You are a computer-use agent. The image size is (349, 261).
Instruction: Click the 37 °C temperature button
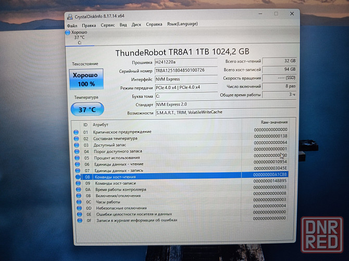click(x=87, y=109)
